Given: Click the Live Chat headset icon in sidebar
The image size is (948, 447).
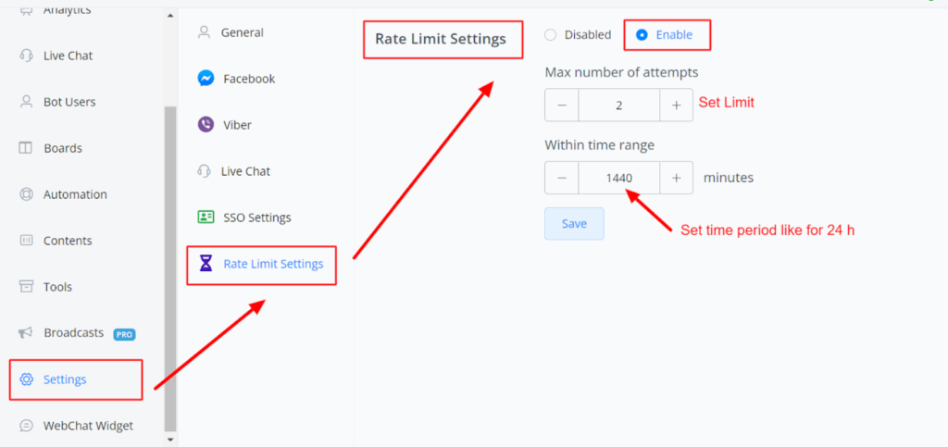Looking at the screenshot, I should click(27, 56).
